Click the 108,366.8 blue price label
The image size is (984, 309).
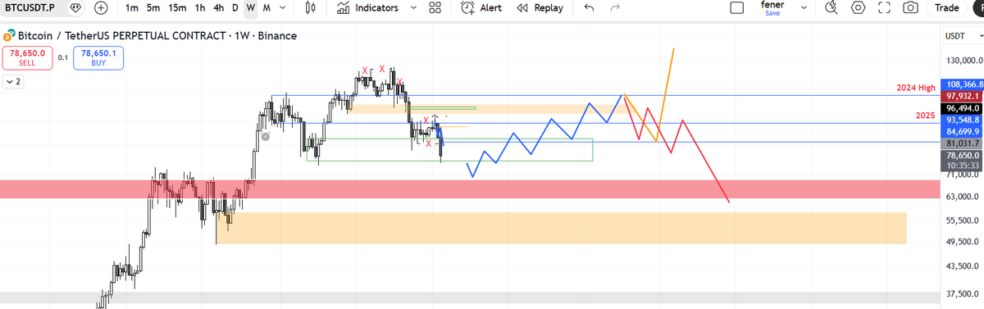tap(963, 84)
